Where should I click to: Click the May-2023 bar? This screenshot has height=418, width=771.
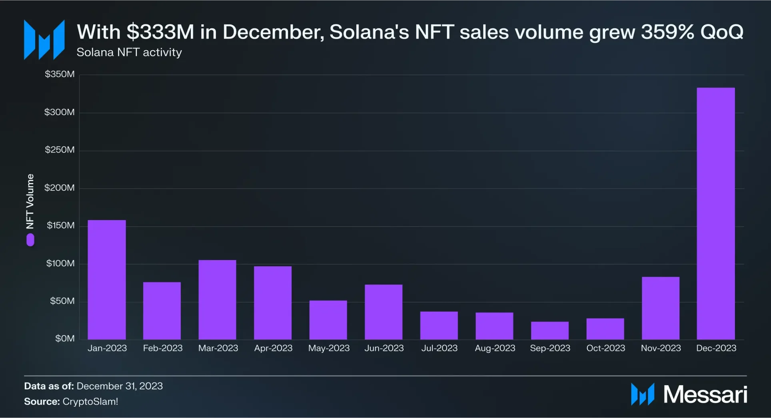coord(328,320)
